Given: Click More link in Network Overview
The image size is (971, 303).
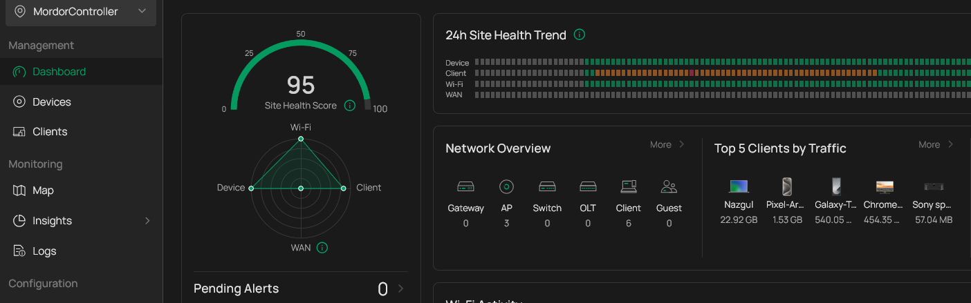Looking at the screenshot, I should 660,144.
